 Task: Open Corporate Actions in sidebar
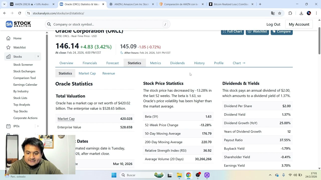(25, 118)
